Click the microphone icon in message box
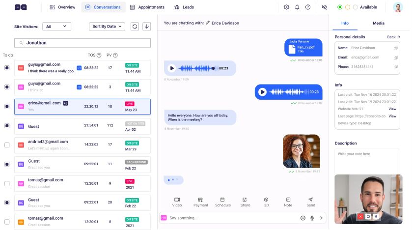412x230 pixels. pos(312,218)
